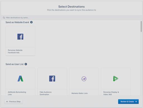
Task: Choose Personas Display & Video 360 label
Action: [x=111, y=93]
